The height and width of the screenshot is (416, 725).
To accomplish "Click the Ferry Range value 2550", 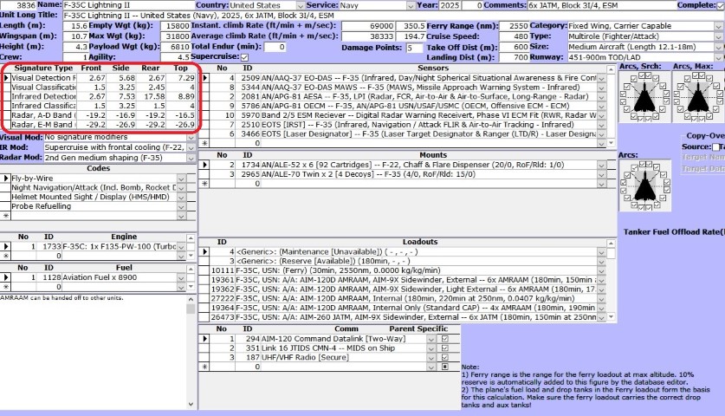I will [515, 26].
